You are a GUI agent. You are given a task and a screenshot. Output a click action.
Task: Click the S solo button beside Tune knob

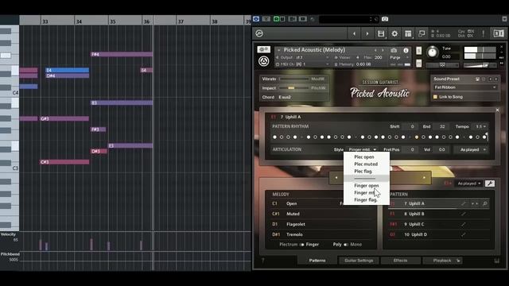[x=419, y=51]
